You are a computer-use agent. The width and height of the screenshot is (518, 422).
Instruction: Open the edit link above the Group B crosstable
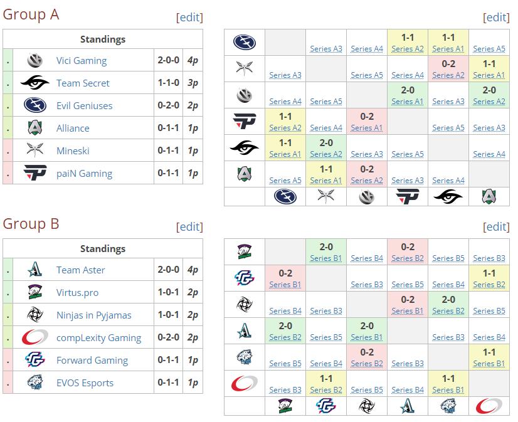click(496, 226)
